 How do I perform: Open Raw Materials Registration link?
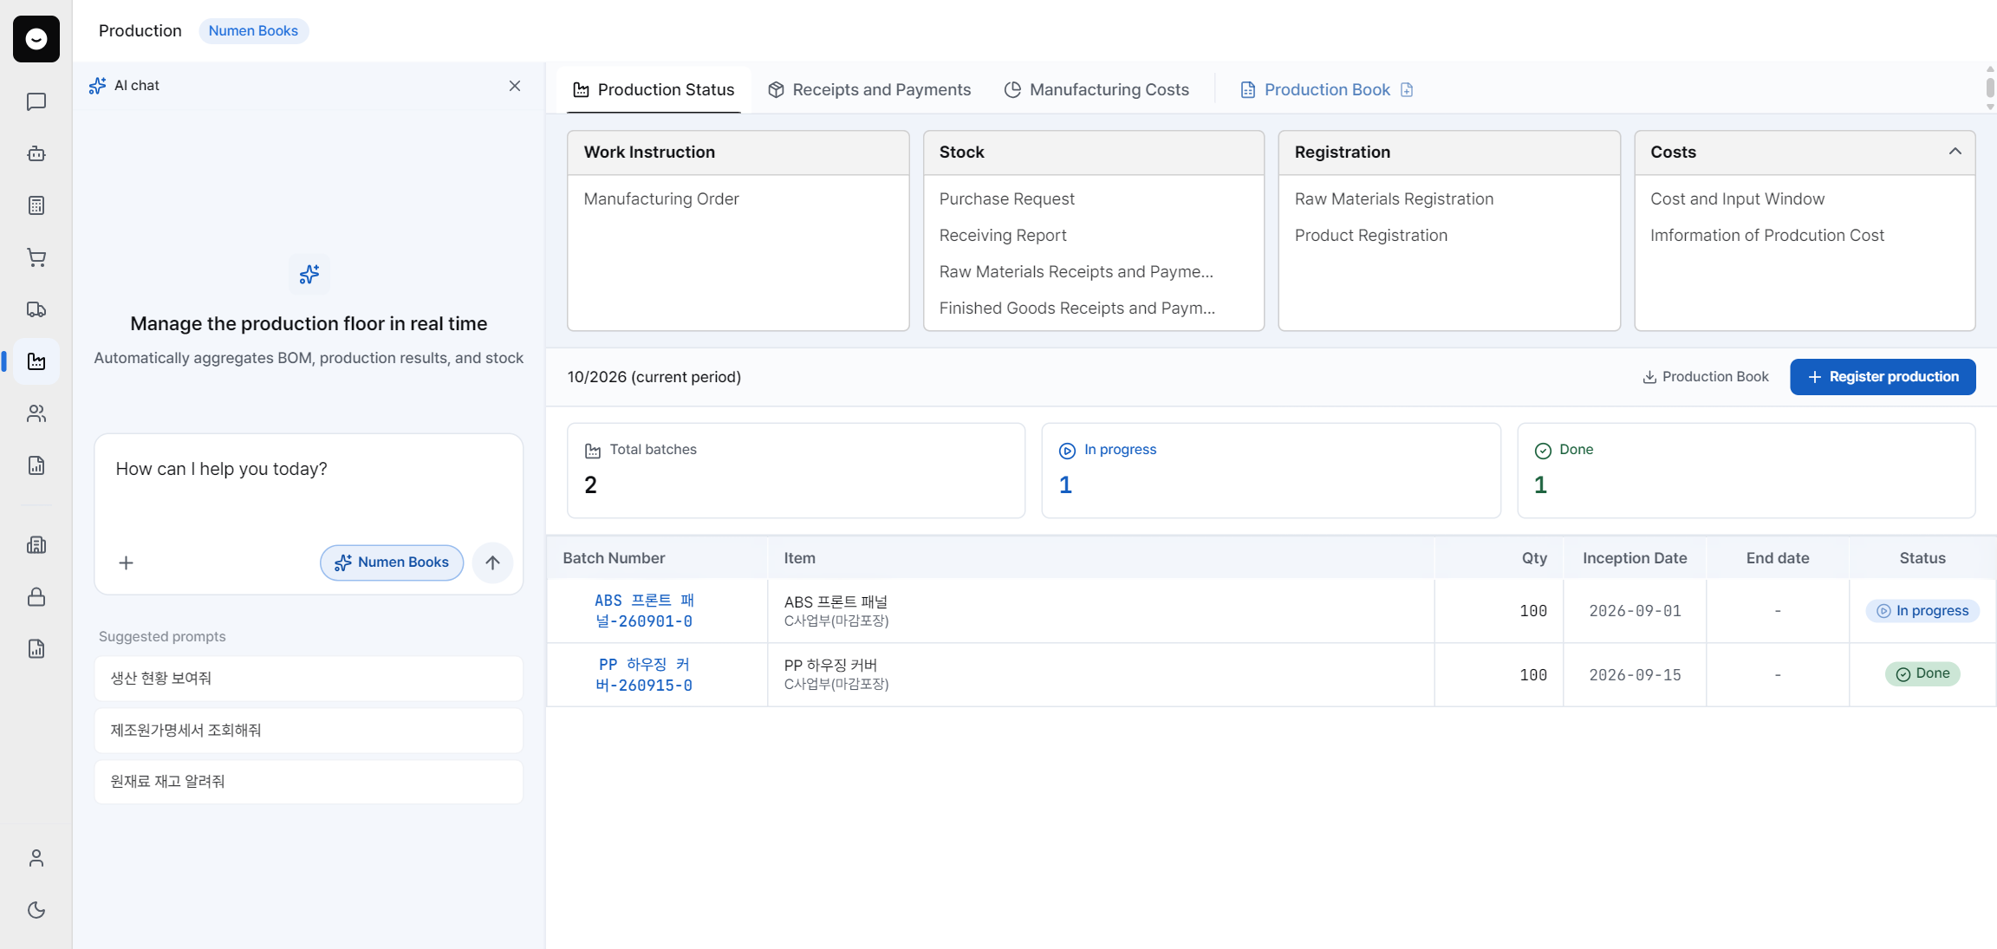1394,199
